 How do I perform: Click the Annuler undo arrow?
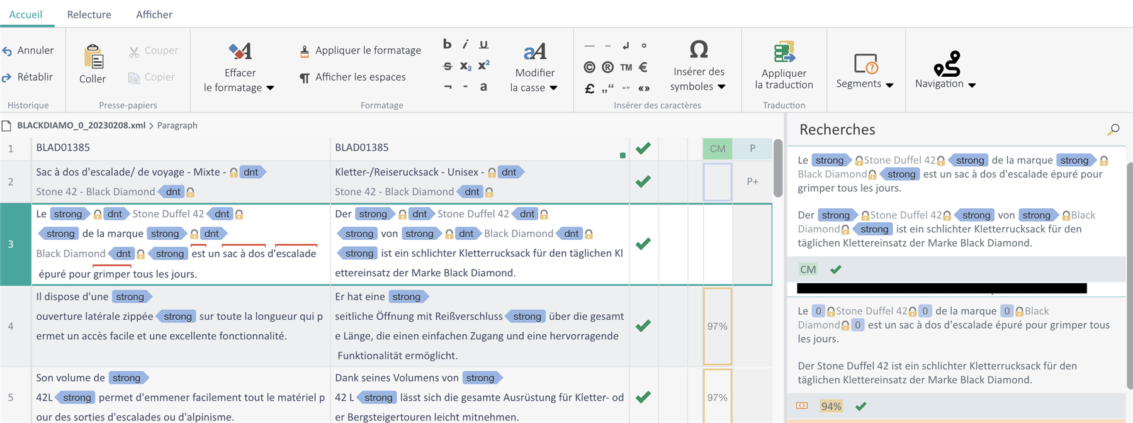click(8, 51)
